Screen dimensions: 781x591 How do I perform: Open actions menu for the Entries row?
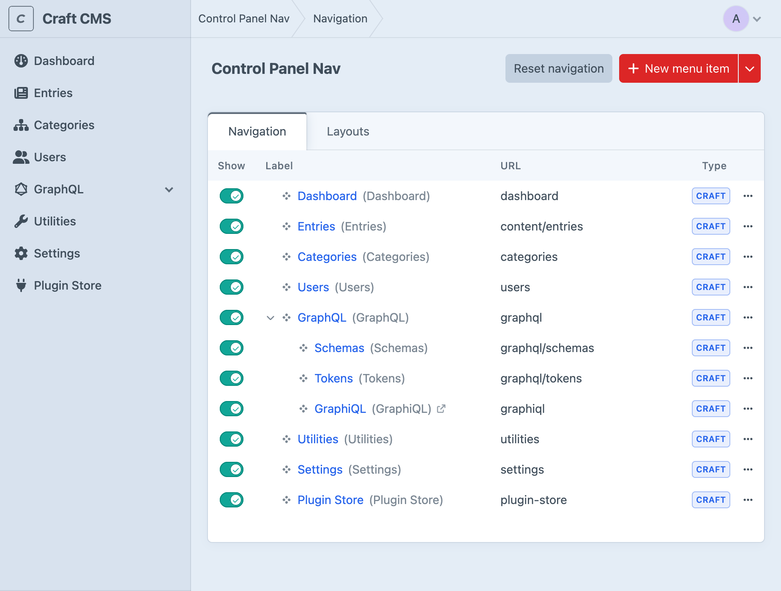point(748,226)
